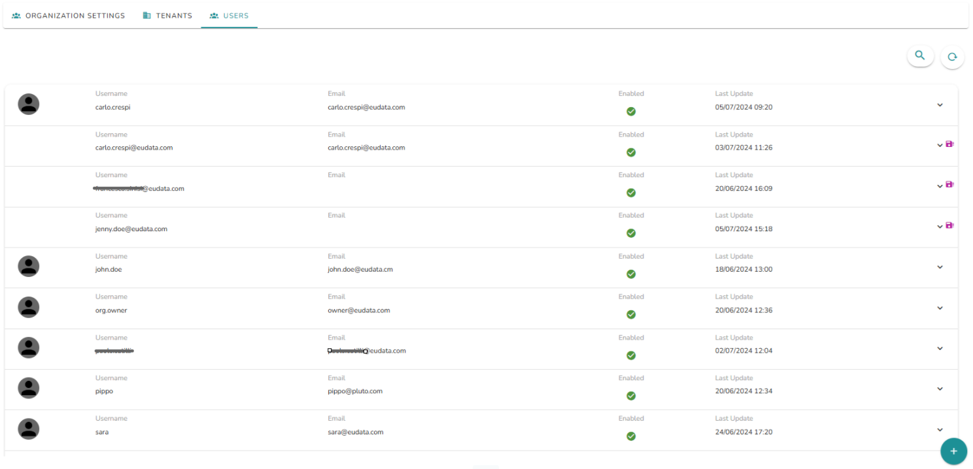The width and height of the screenshot is (973, 469).
Task: Click the avatar of user org.owner
Action: coord(29,307)
